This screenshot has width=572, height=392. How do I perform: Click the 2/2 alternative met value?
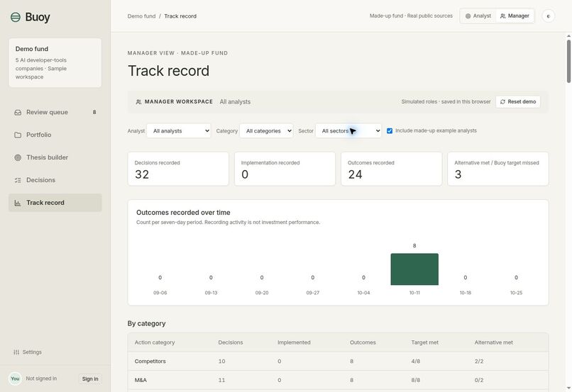(479, 362)
